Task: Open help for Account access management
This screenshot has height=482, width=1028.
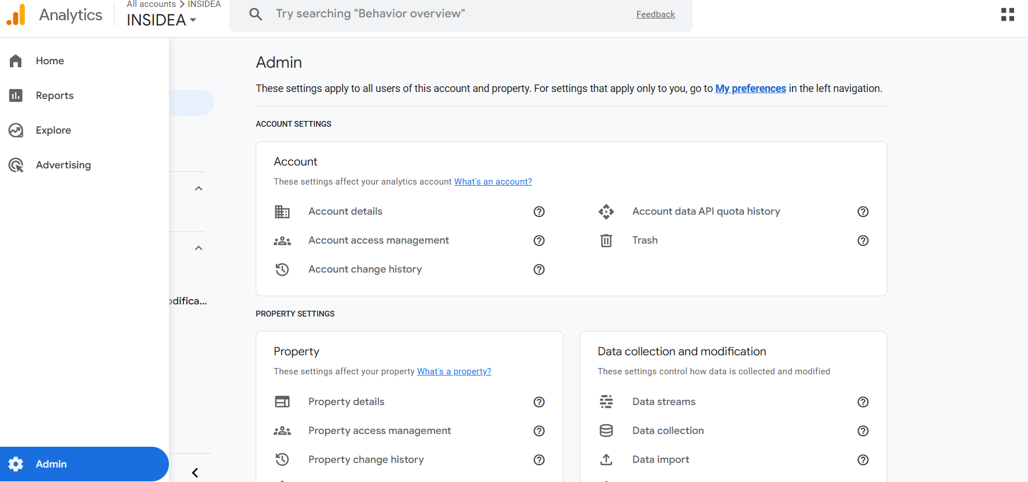Action: [539, 241]
